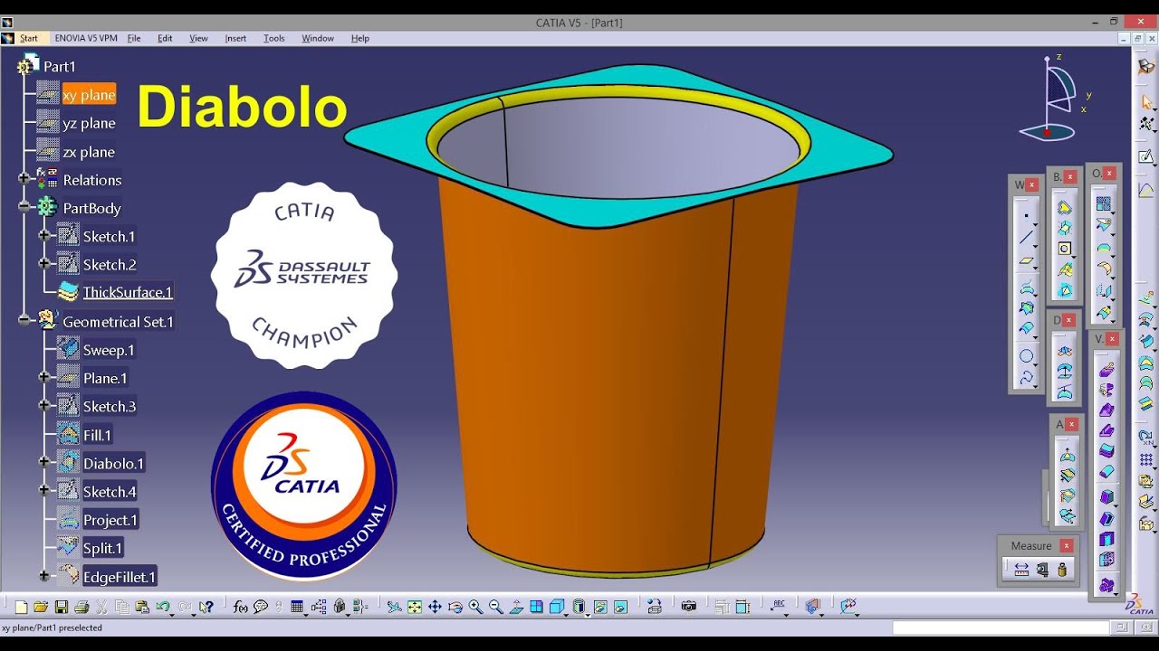Image resolution: width=1159 pixels, height=651 pixels.
Task: Click the Normal View icon
Action: 516,607
